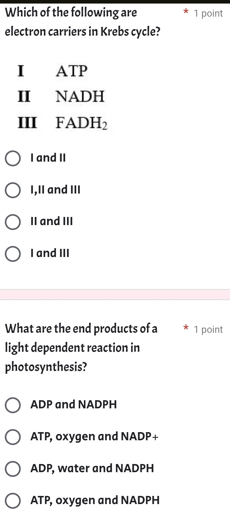Viewport: 230px width, 514px height.
Task: Click the '1 point' label on the first question
Action: point(208,13)
